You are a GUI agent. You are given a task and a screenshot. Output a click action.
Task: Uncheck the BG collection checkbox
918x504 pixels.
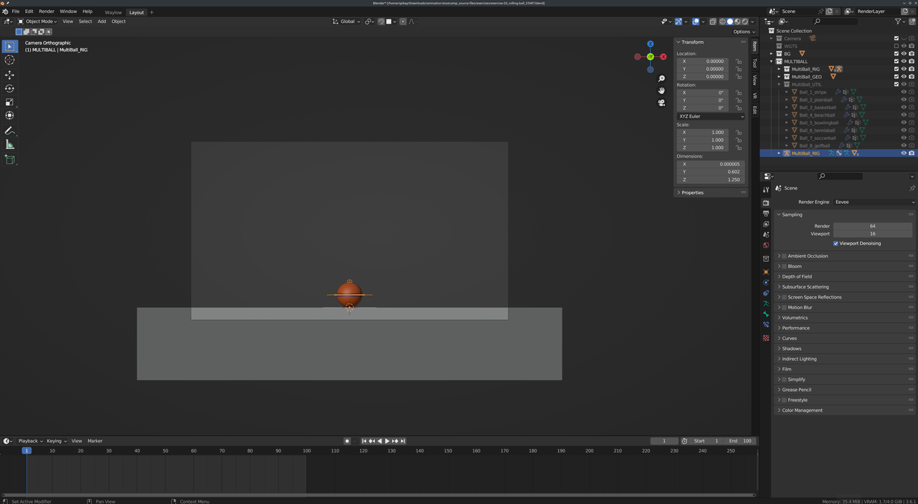896,53
